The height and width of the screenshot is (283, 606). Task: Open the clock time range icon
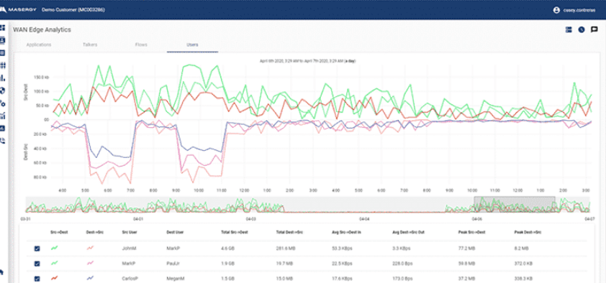[x=582, y=29]
